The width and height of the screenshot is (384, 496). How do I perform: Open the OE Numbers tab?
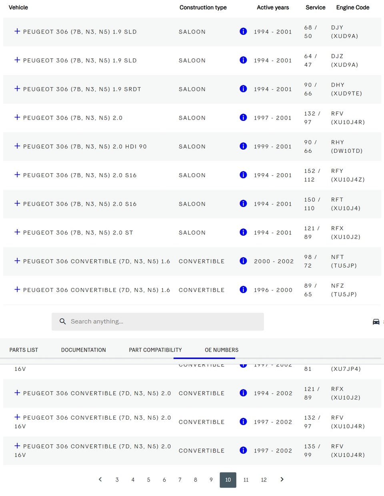coord(222,350)
